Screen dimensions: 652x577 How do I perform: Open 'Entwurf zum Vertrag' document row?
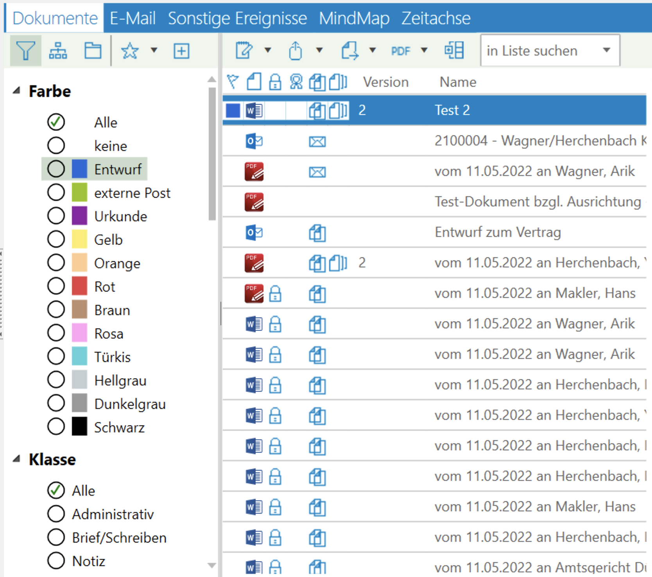pyautogui.click(x=497, y=232)
